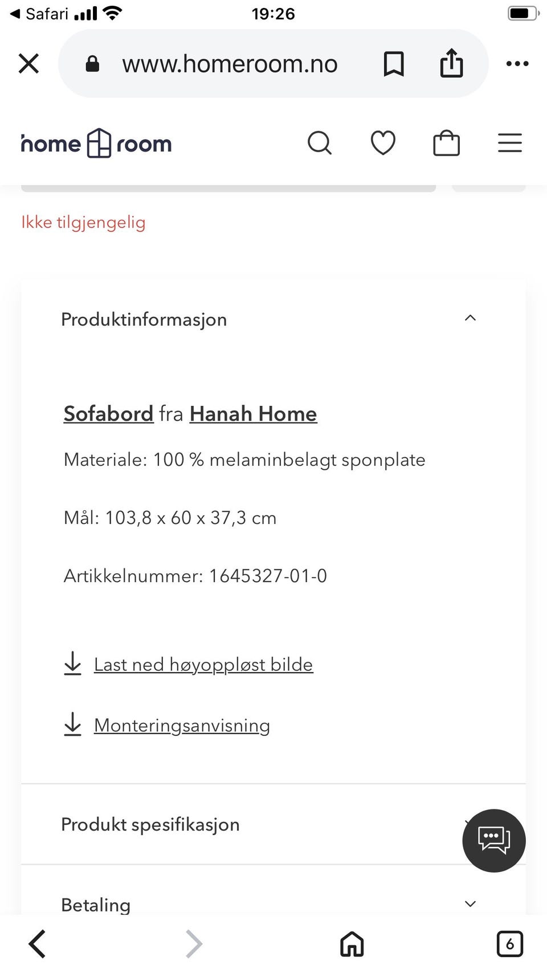Tap the home icon in bottom bar
The image size is (547, 973).
[352, 943]
